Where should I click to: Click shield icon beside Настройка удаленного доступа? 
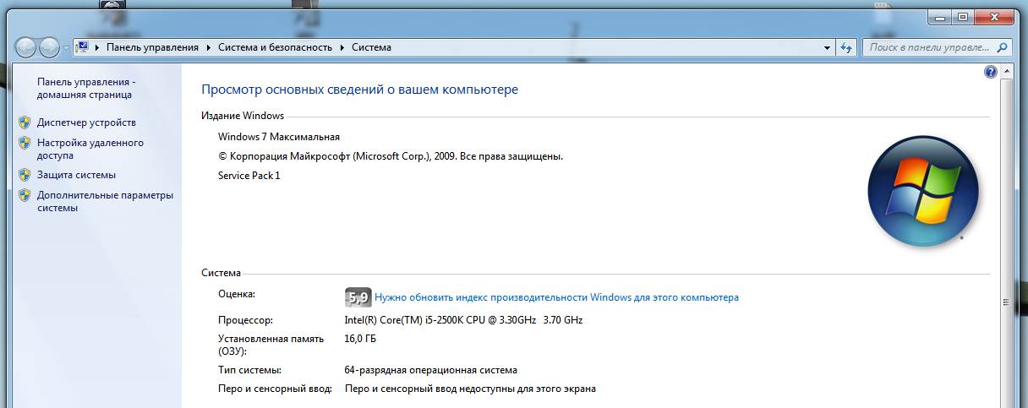(x=25, y=144)
